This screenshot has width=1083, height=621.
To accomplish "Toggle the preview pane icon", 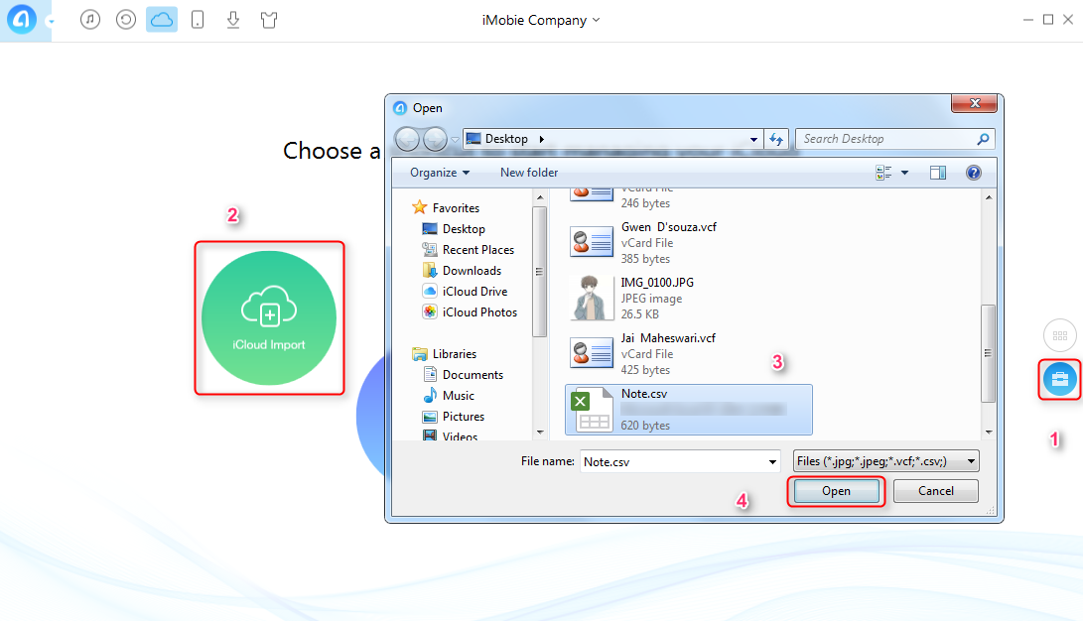I will coord(938,173).
